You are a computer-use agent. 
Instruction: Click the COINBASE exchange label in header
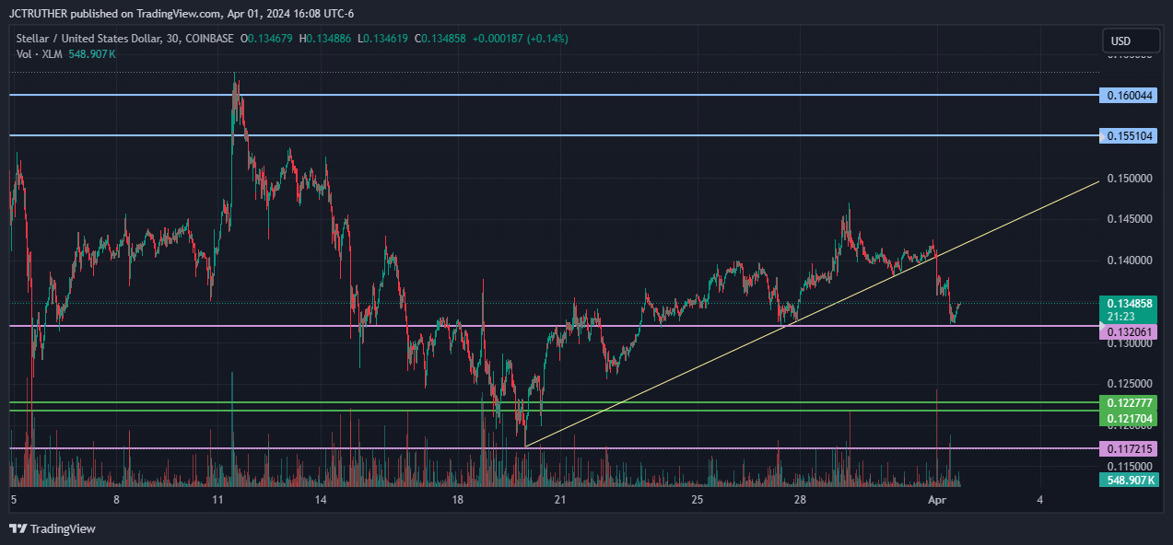point(210,39)
